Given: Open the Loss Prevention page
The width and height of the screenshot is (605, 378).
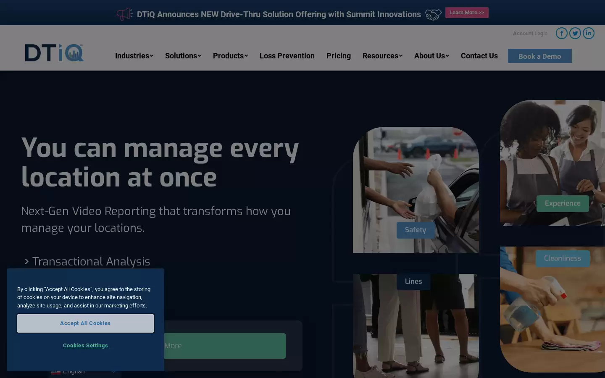Looking at the screenshot, I should click(287, 56).
